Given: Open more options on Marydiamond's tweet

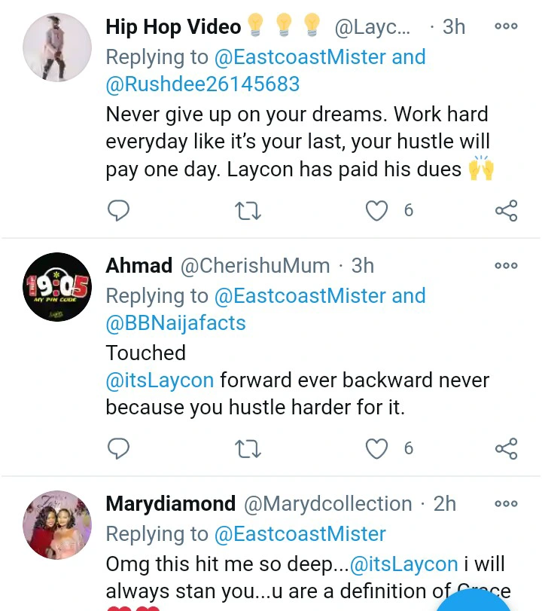Looking at the screenshot, I should click(506, 503).
